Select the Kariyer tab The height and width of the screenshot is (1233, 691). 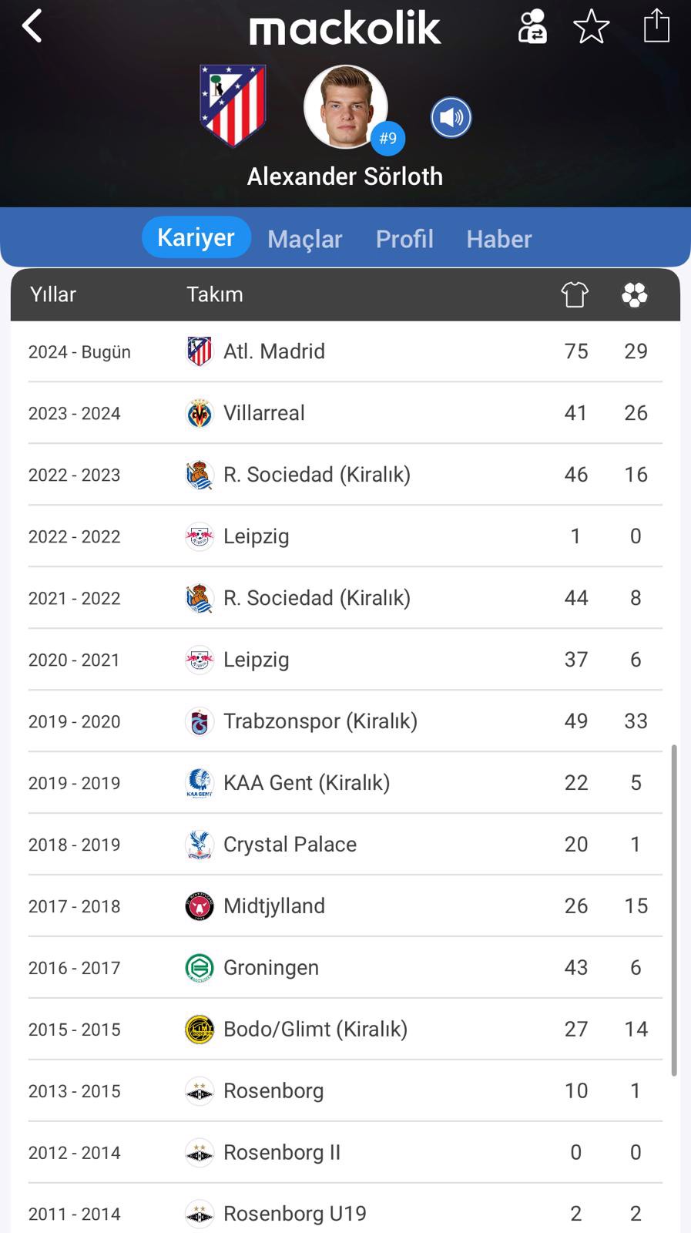click(196, 237)
